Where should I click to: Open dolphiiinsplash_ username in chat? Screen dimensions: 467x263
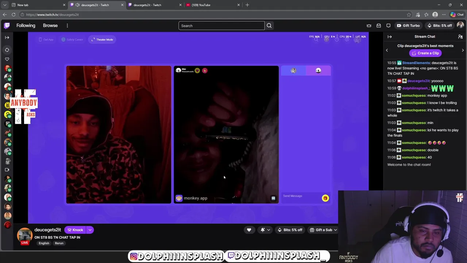[x=416, y=88]
